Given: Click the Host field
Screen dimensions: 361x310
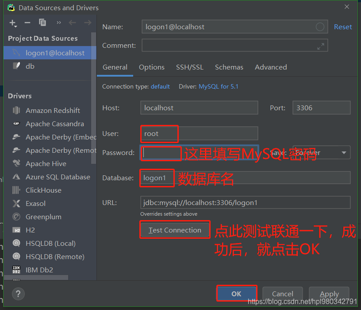Looking at the screenshot, I should tap(199, 108).
